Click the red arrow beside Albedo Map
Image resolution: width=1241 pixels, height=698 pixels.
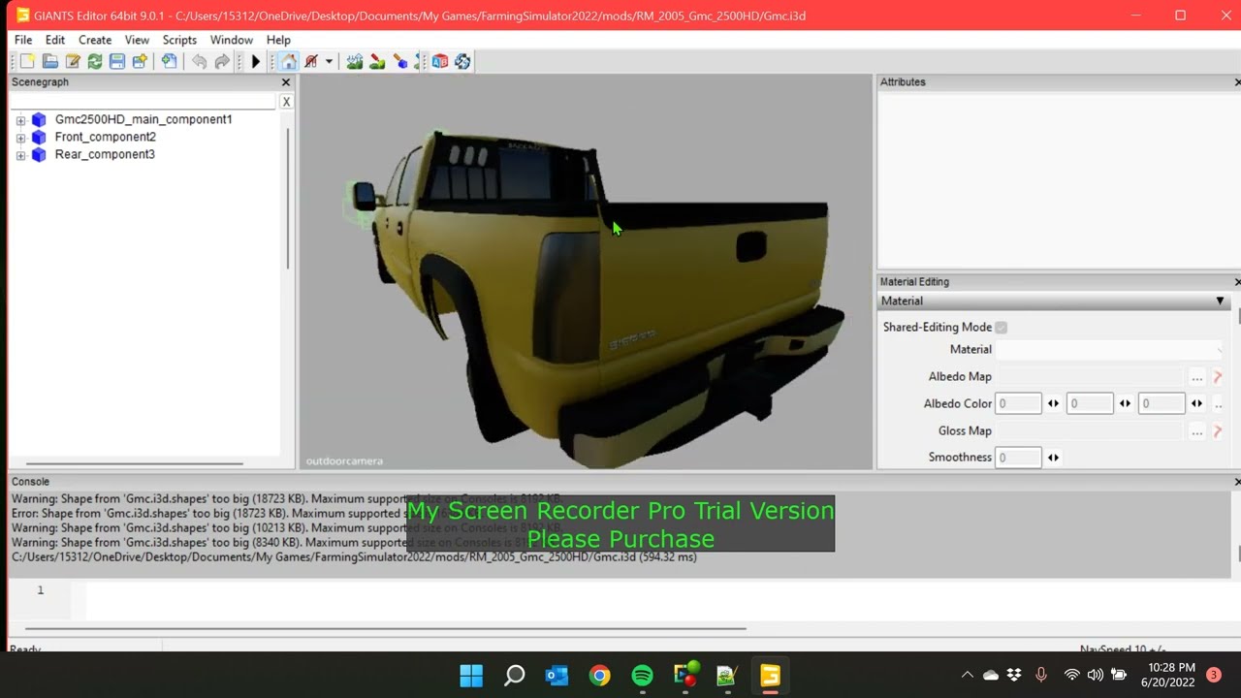(x=1218, y=377)
